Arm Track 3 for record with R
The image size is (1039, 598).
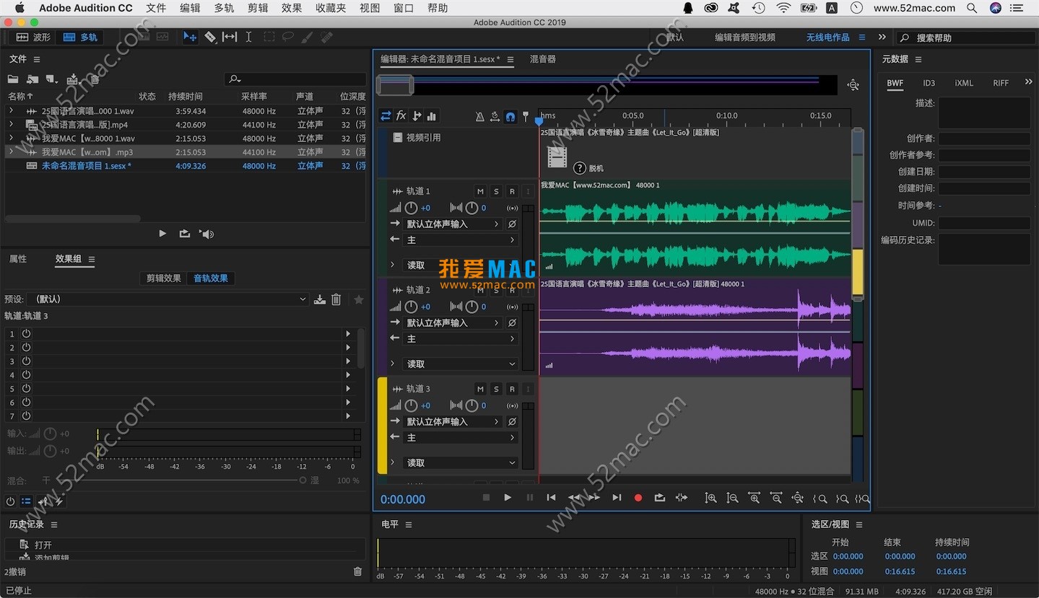512,389
